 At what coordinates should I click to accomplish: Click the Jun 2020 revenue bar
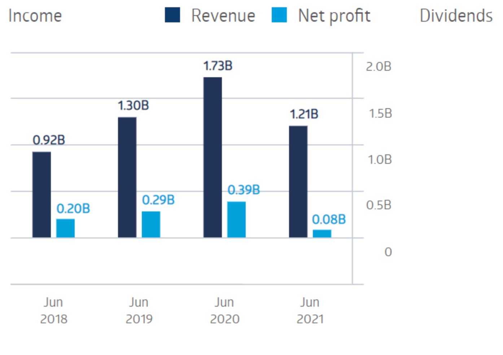point(213,157)
